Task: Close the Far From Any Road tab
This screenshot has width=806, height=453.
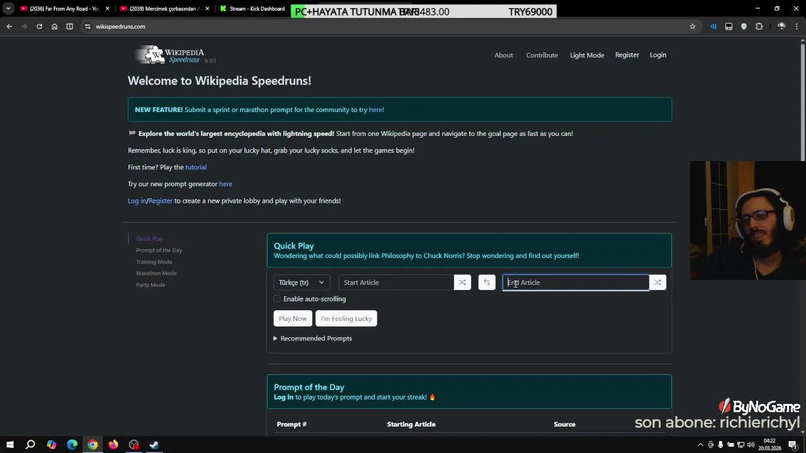Action: click(x=108, y=9)
